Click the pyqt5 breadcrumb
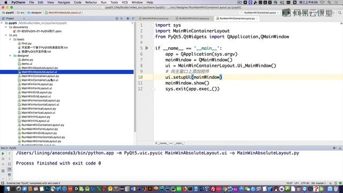Viewport: 343px width, 193px height. (x=8, y=13)
